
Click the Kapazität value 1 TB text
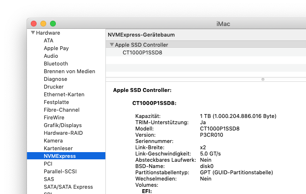click(238, 116)
